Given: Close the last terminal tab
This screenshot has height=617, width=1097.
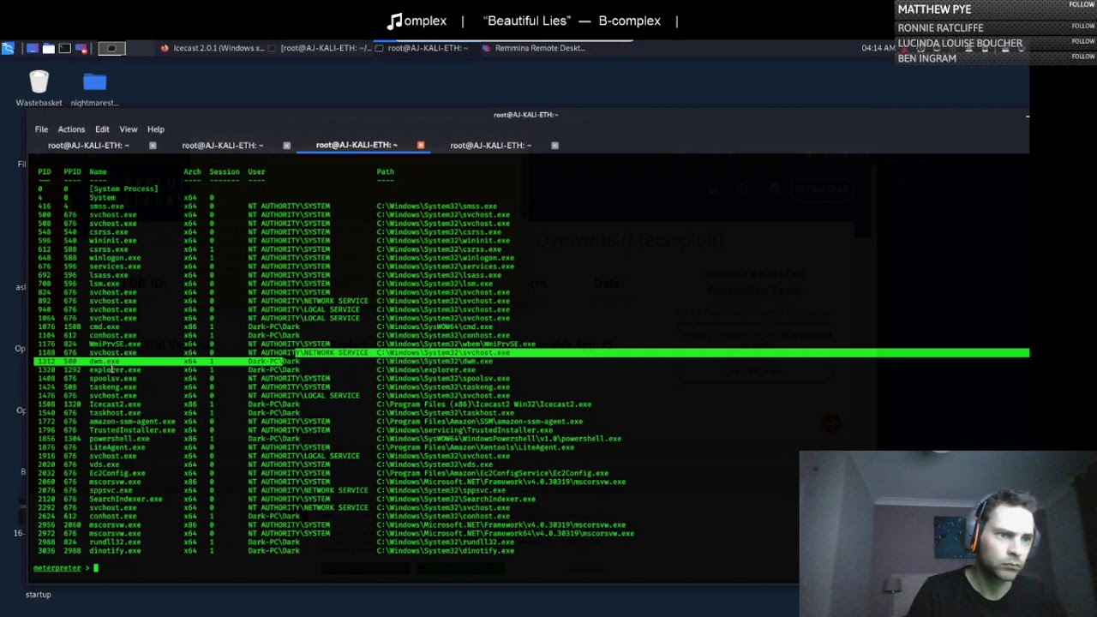Looking at the screenshot, I should [554, 146].
